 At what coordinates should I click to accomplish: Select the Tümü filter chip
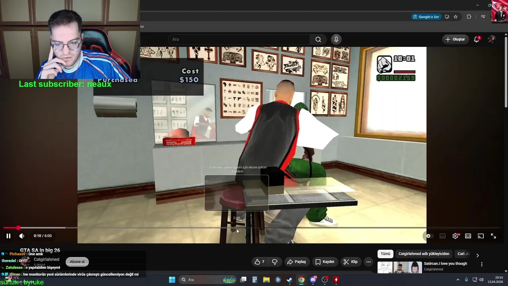tap(385, 254)
